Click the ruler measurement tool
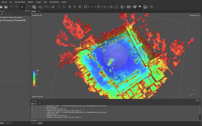202x126 pixels. point(53,7)
